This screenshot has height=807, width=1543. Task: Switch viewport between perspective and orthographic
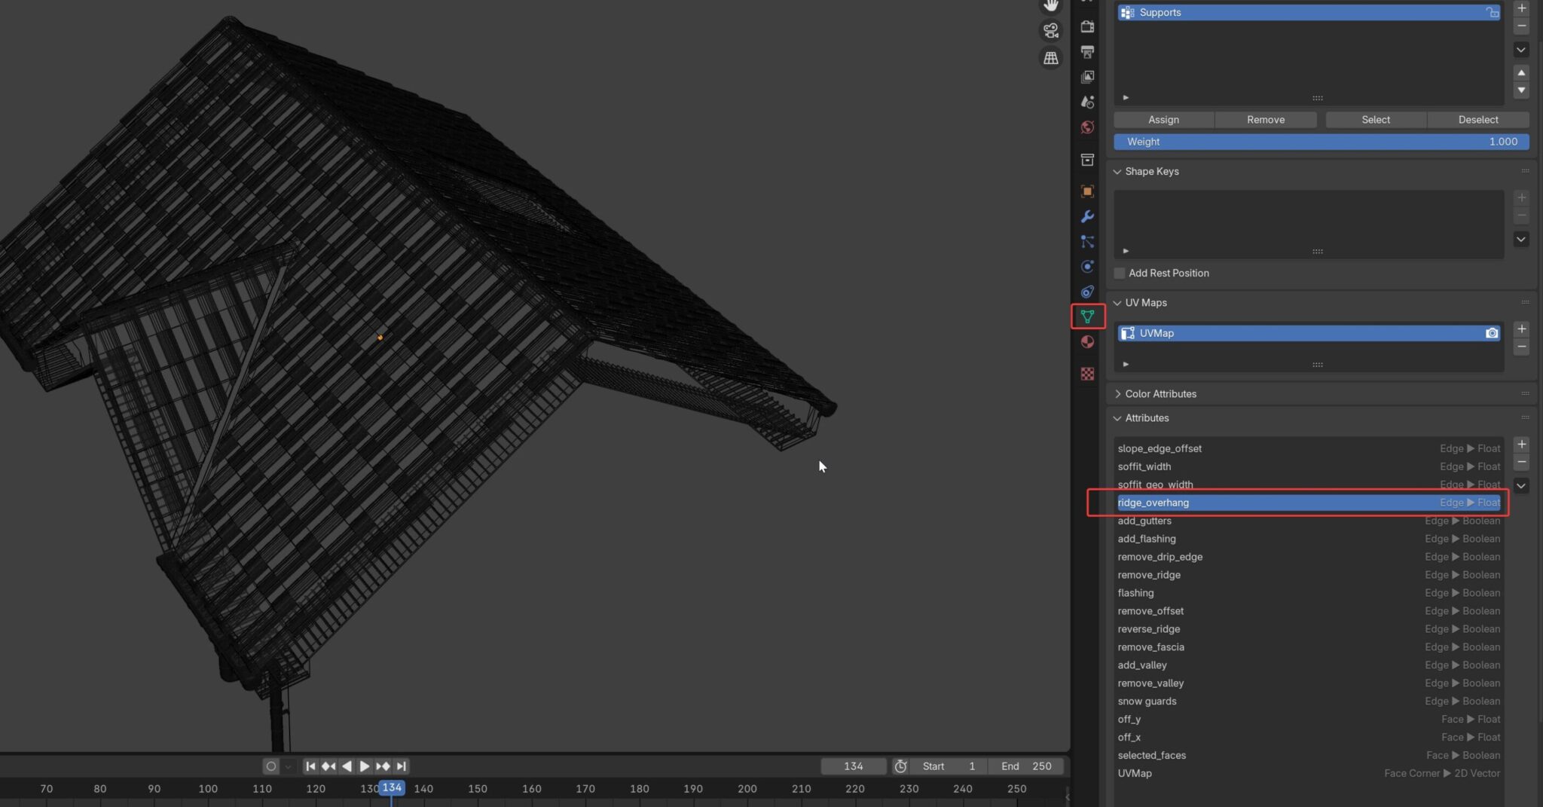[1050, 58]
